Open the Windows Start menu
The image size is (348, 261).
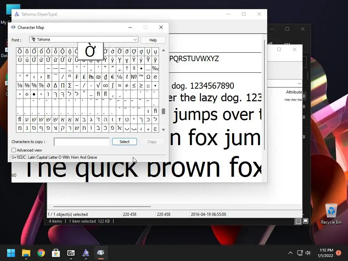pyautogui.click(x=11, y=253)
